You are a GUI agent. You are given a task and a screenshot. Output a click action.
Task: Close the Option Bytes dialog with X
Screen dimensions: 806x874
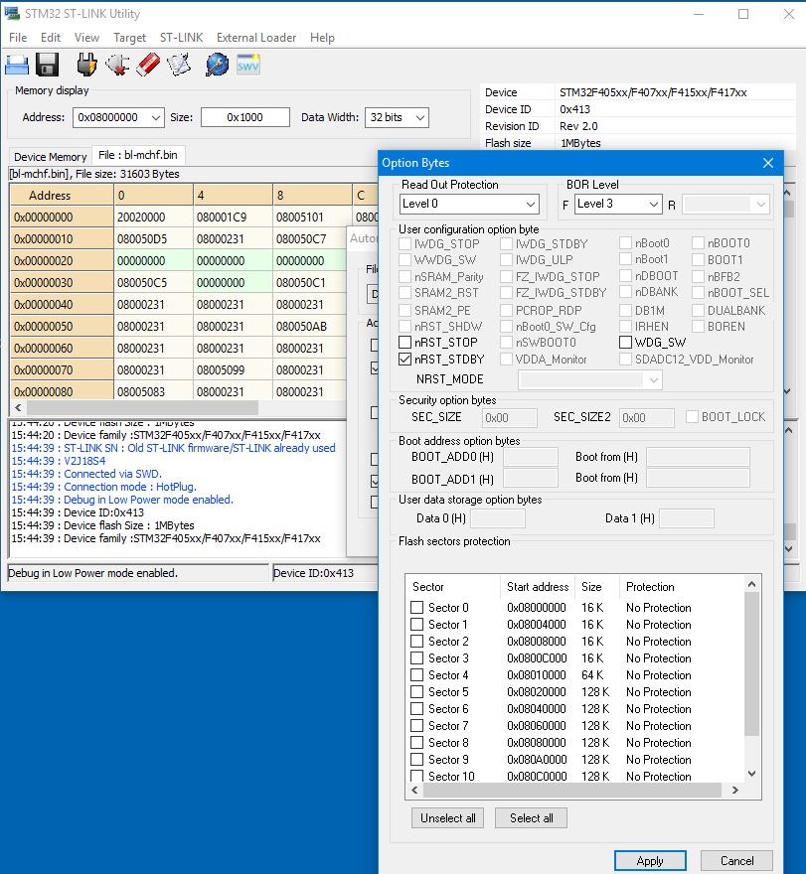[x=768, y=163]
